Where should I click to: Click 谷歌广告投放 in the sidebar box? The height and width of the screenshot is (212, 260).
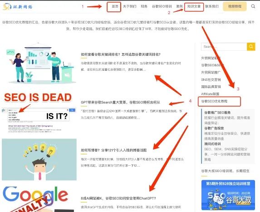214,128
